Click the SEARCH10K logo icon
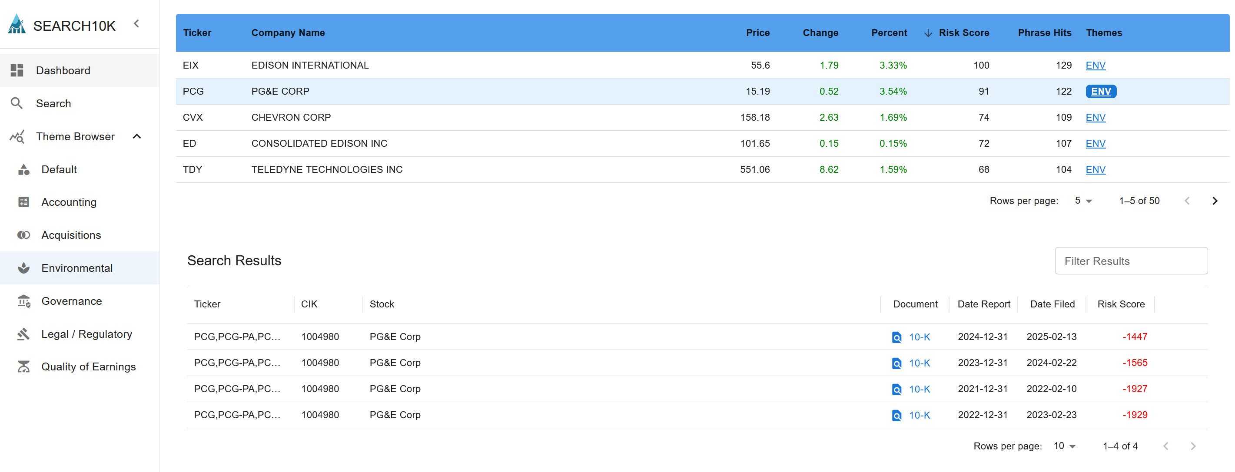Screen dimensions: 1235x472 click(17, 24)
